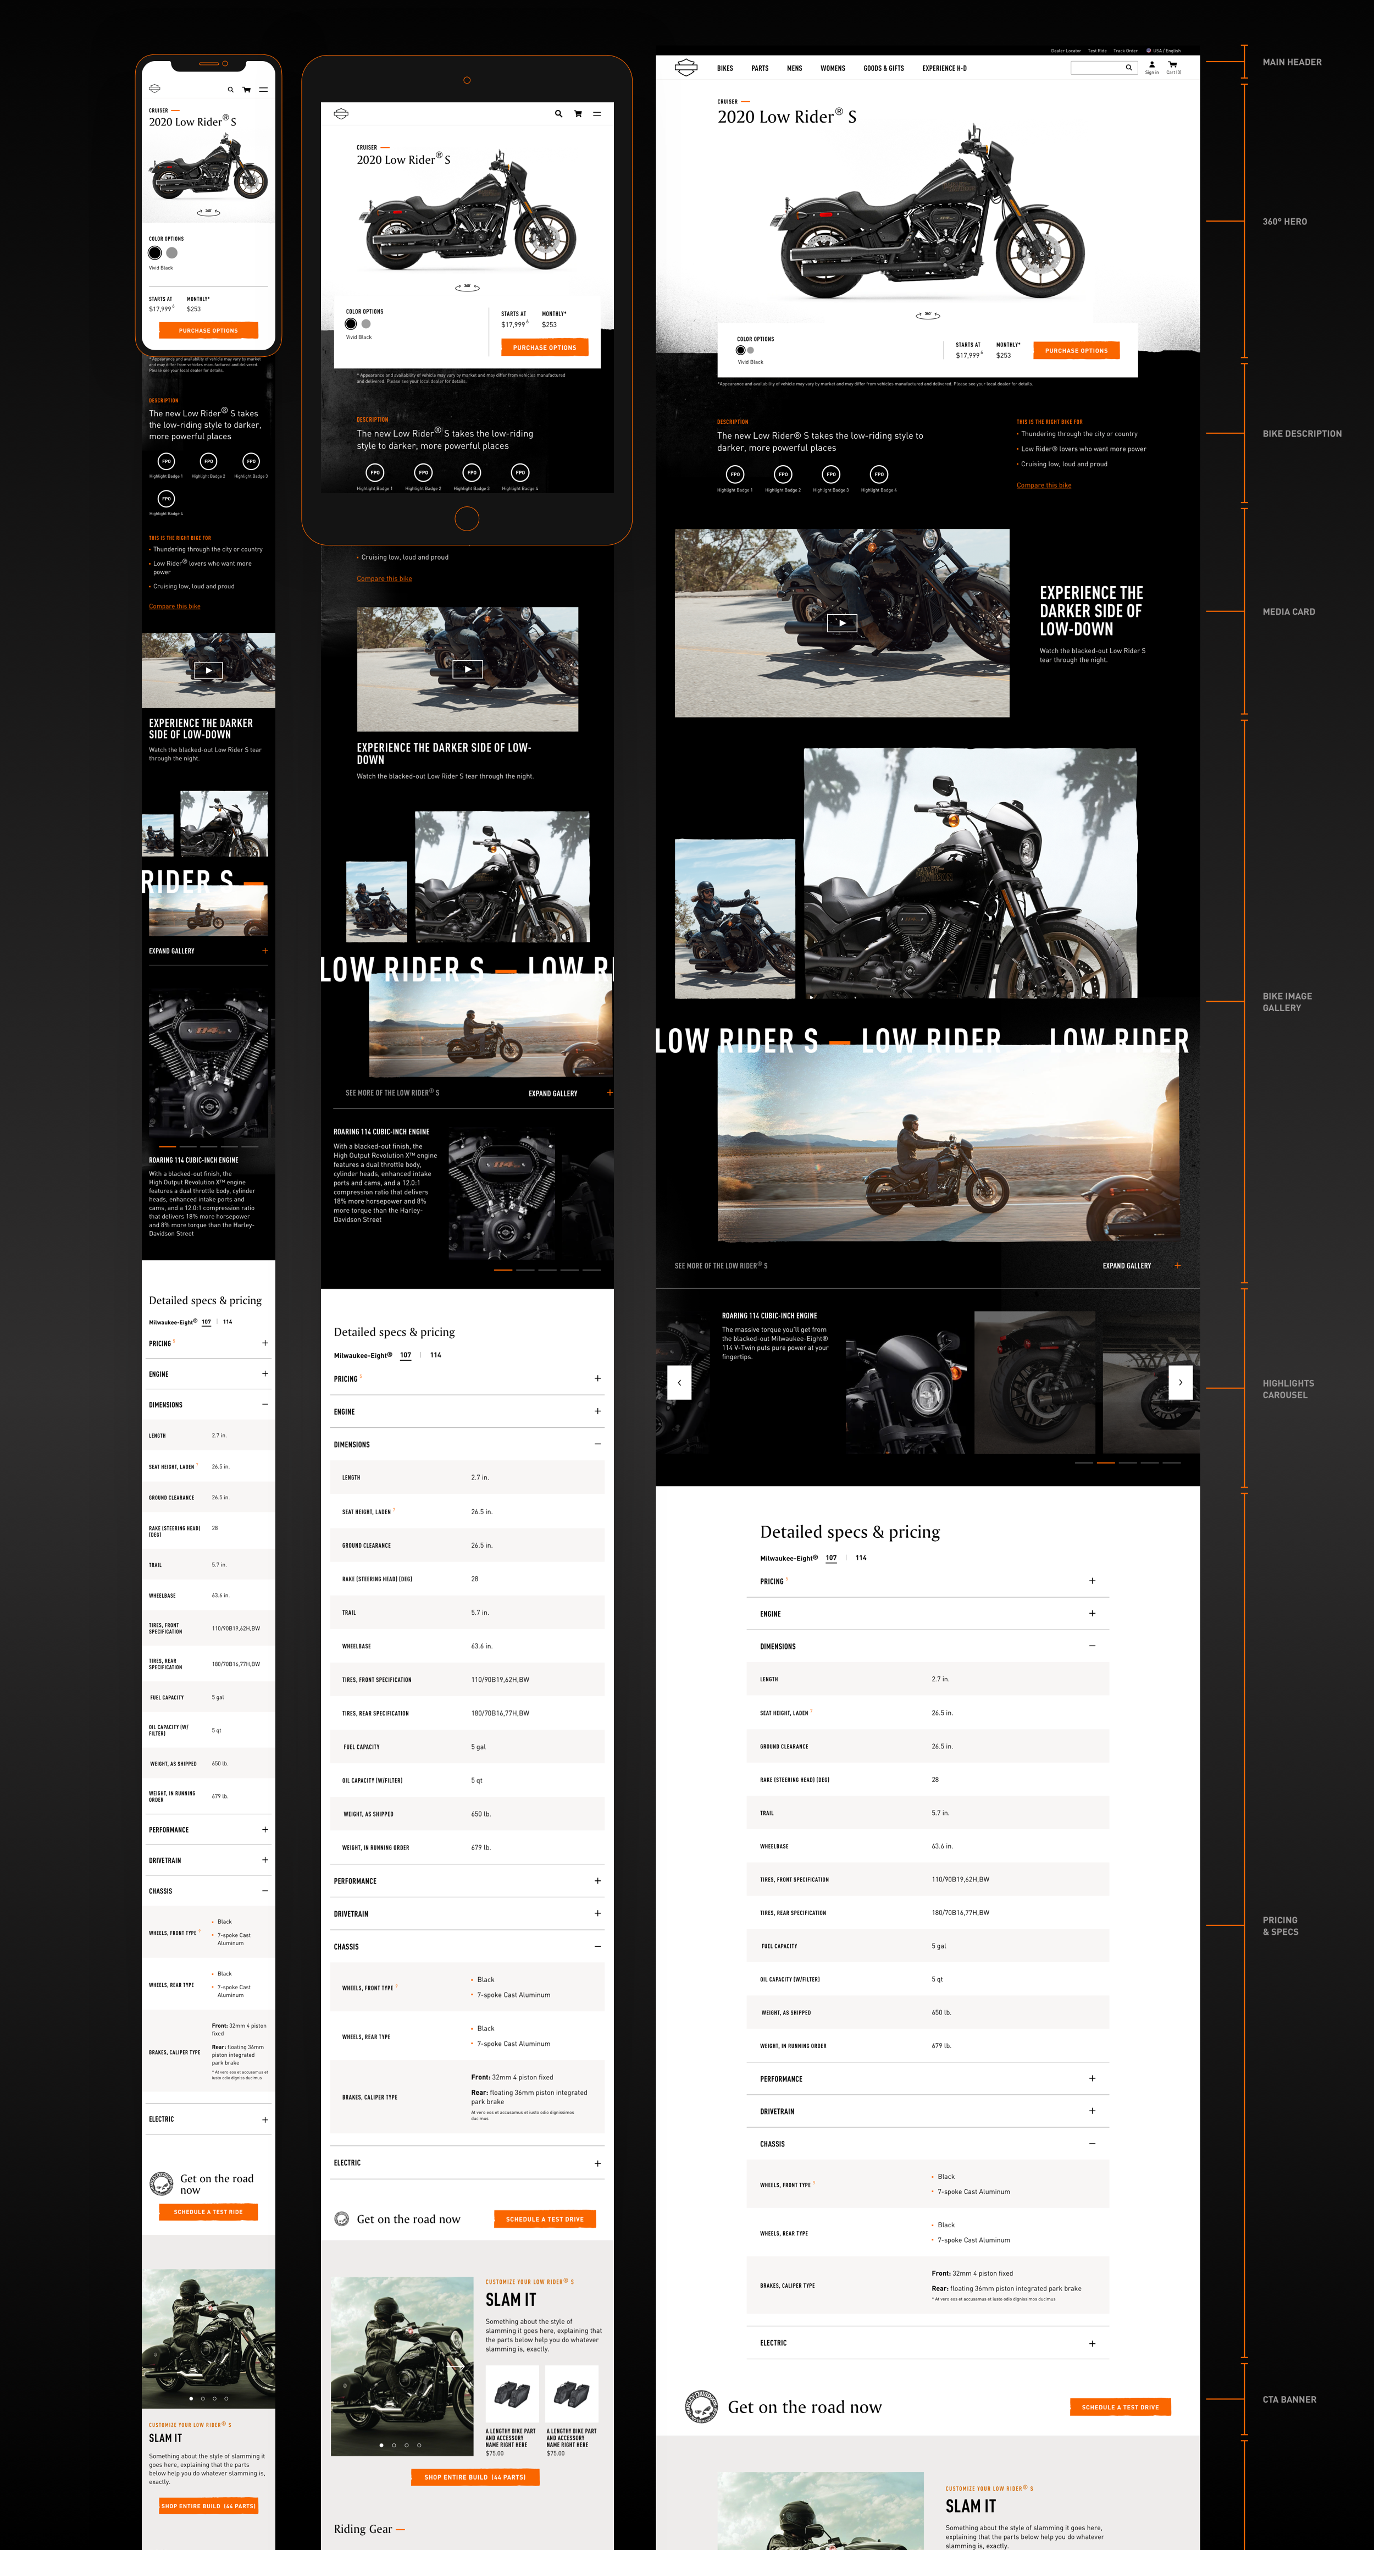The width and height of the screenshot is (1374, 2550).
Task: Play video in desktop media card
Action: click(x=842, y=622)
